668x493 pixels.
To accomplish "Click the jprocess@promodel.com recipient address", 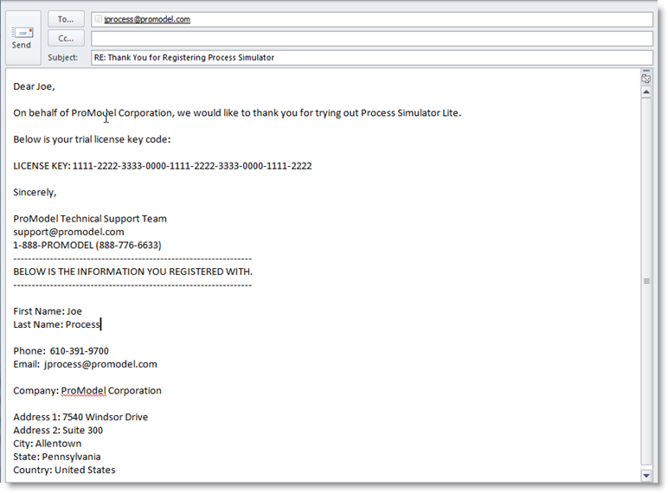I will 147,19.
